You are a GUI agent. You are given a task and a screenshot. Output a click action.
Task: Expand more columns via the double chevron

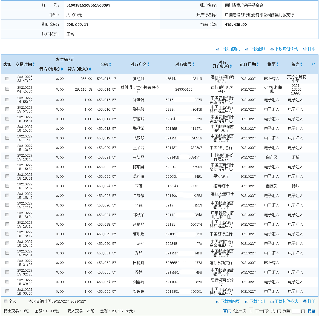[313, 64]
